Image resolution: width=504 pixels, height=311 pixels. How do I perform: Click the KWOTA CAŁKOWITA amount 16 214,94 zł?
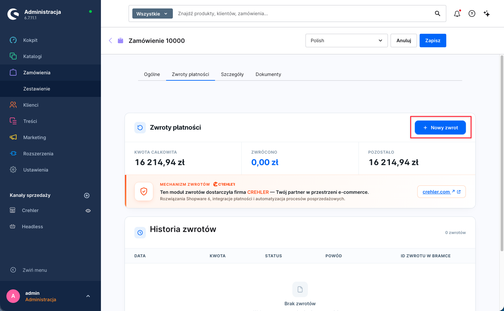[x=160, y=162]
